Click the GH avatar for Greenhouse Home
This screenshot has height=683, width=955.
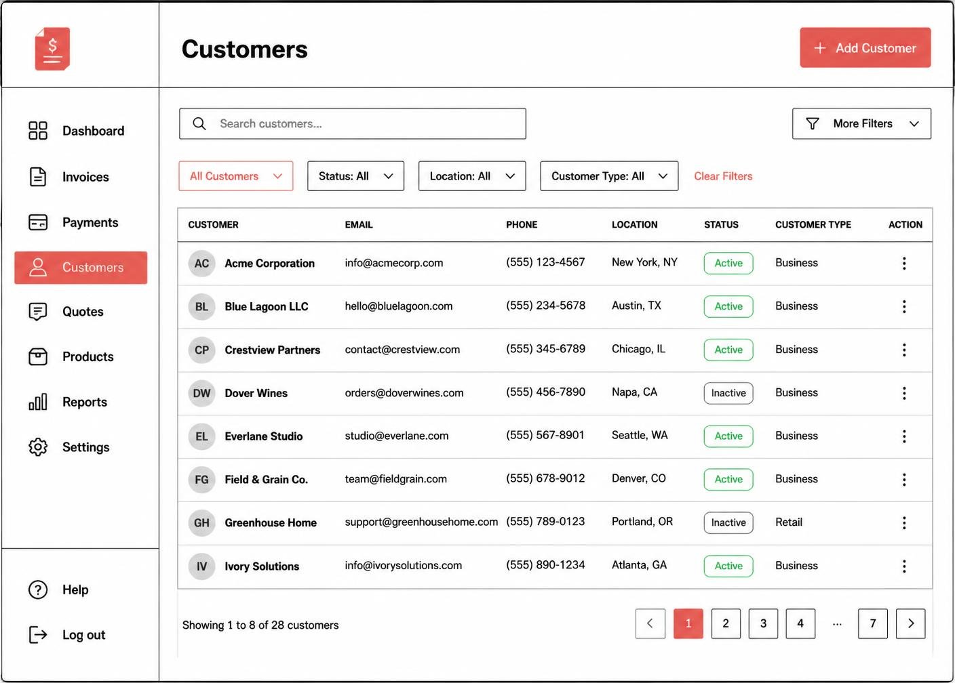201,522
